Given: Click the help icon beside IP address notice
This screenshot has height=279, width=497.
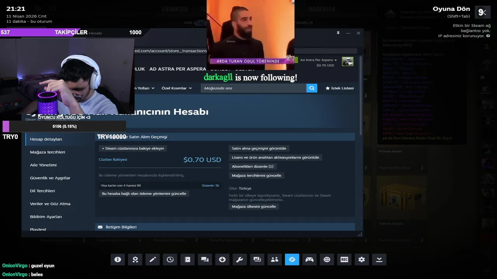Looking at the screenshot, I should pos(488,36).
